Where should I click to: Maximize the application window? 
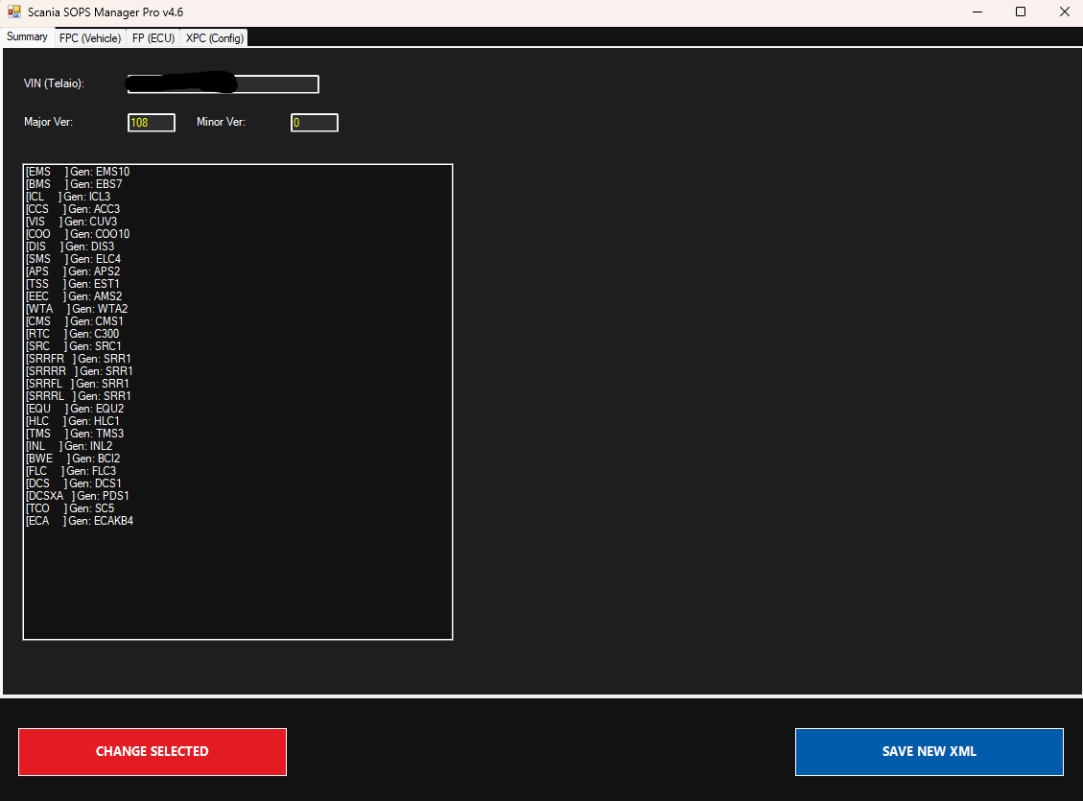point(1021,12)
